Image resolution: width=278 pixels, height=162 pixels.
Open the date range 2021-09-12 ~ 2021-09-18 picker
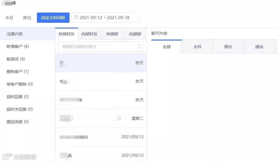click(x=105, y=18)
